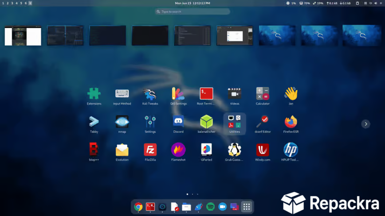This screenshot has width=385, height=216.
Task: Open the blue fish app in dock
Action: tap(198, 207)
